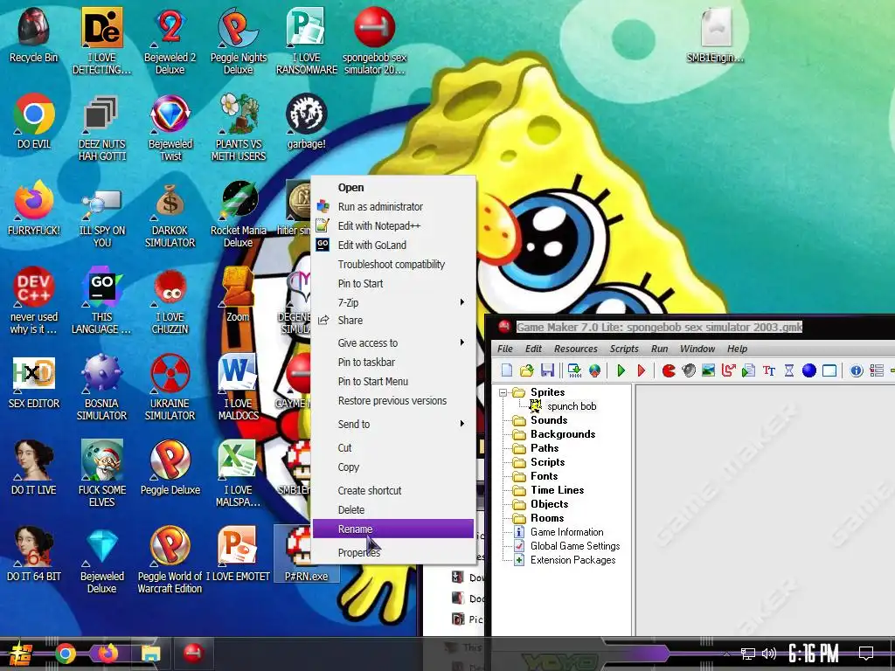The height and width of the screenshot is (671, 895).
Task: Select Bejeweled 2 Deluxe desktop icon
Action: click(170, 41)
